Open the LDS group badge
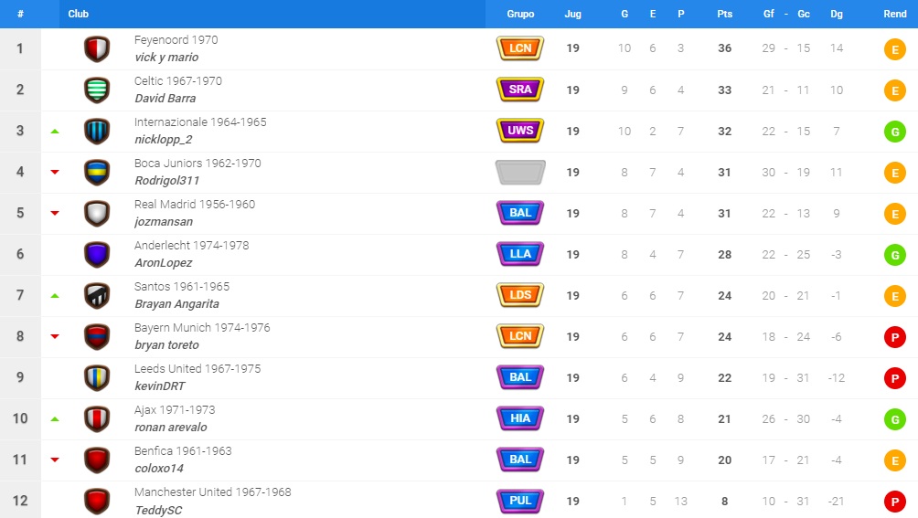This screenshot has width=918, height=518. (520, 295)
